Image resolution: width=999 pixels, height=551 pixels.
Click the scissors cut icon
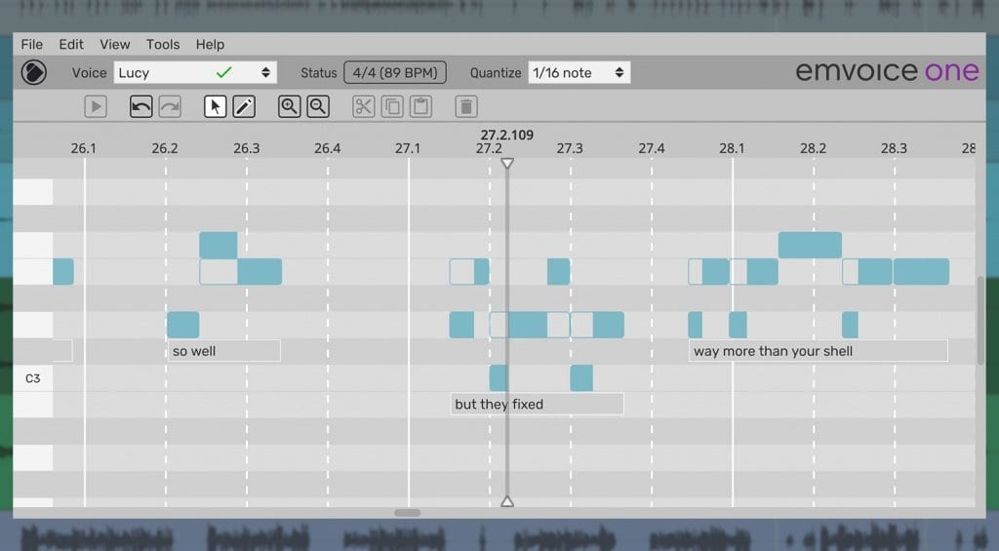(363, 106)
